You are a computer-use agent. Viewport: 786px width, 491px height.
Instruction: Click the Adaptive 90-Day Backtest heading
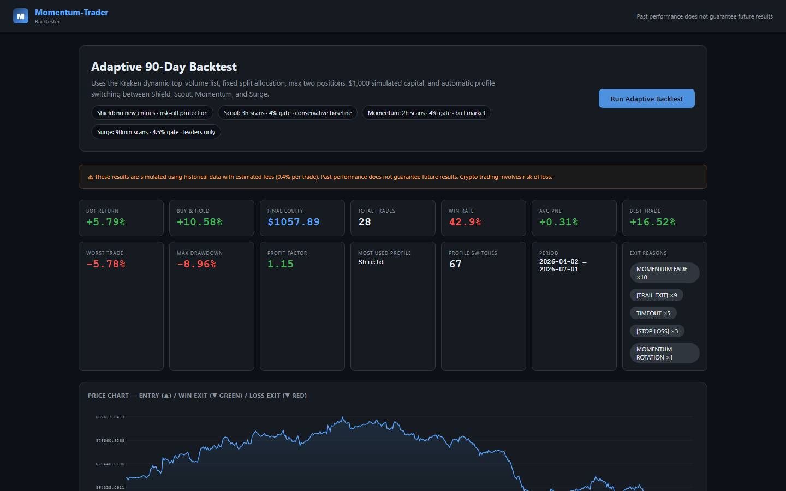(x=164, y=67)
